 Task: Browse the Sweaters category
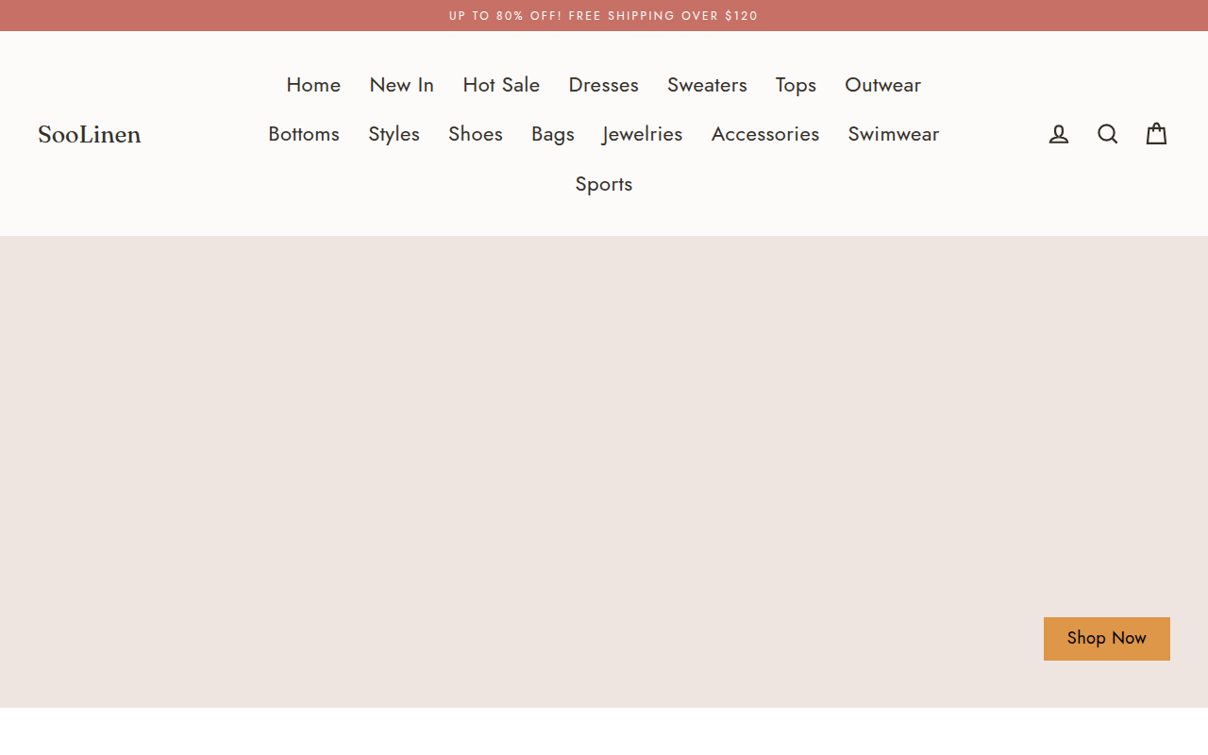point(707,85)
